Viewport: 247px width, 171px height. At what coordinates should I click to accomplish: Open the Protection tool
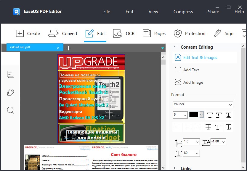(190, 33)
